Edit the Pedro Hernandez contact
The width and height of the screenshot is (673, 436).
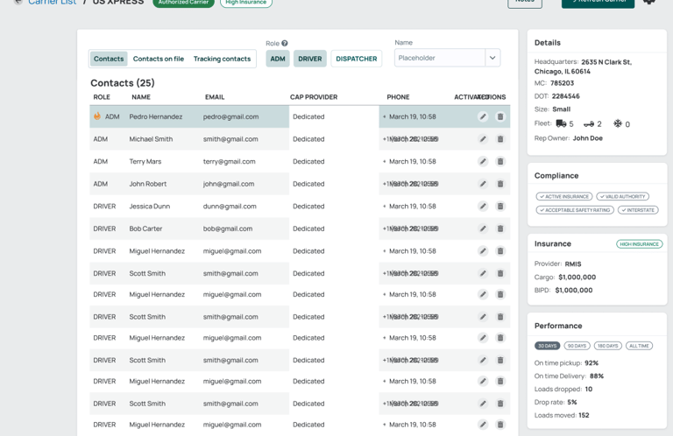click(x=483, y=116)
